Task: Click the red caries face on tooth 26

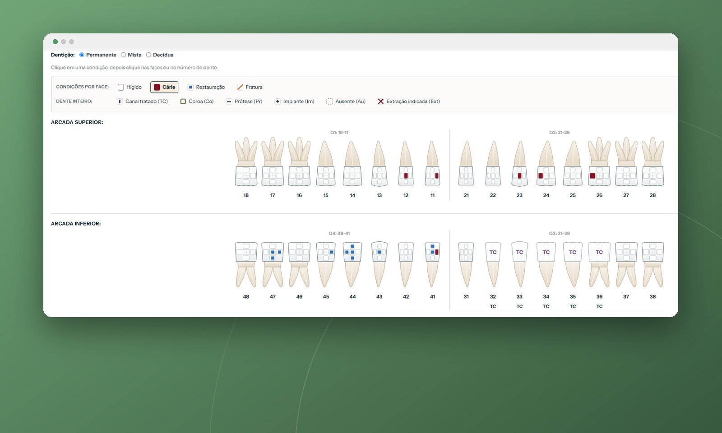Action: pyautogui.click(x=592, y=176)
